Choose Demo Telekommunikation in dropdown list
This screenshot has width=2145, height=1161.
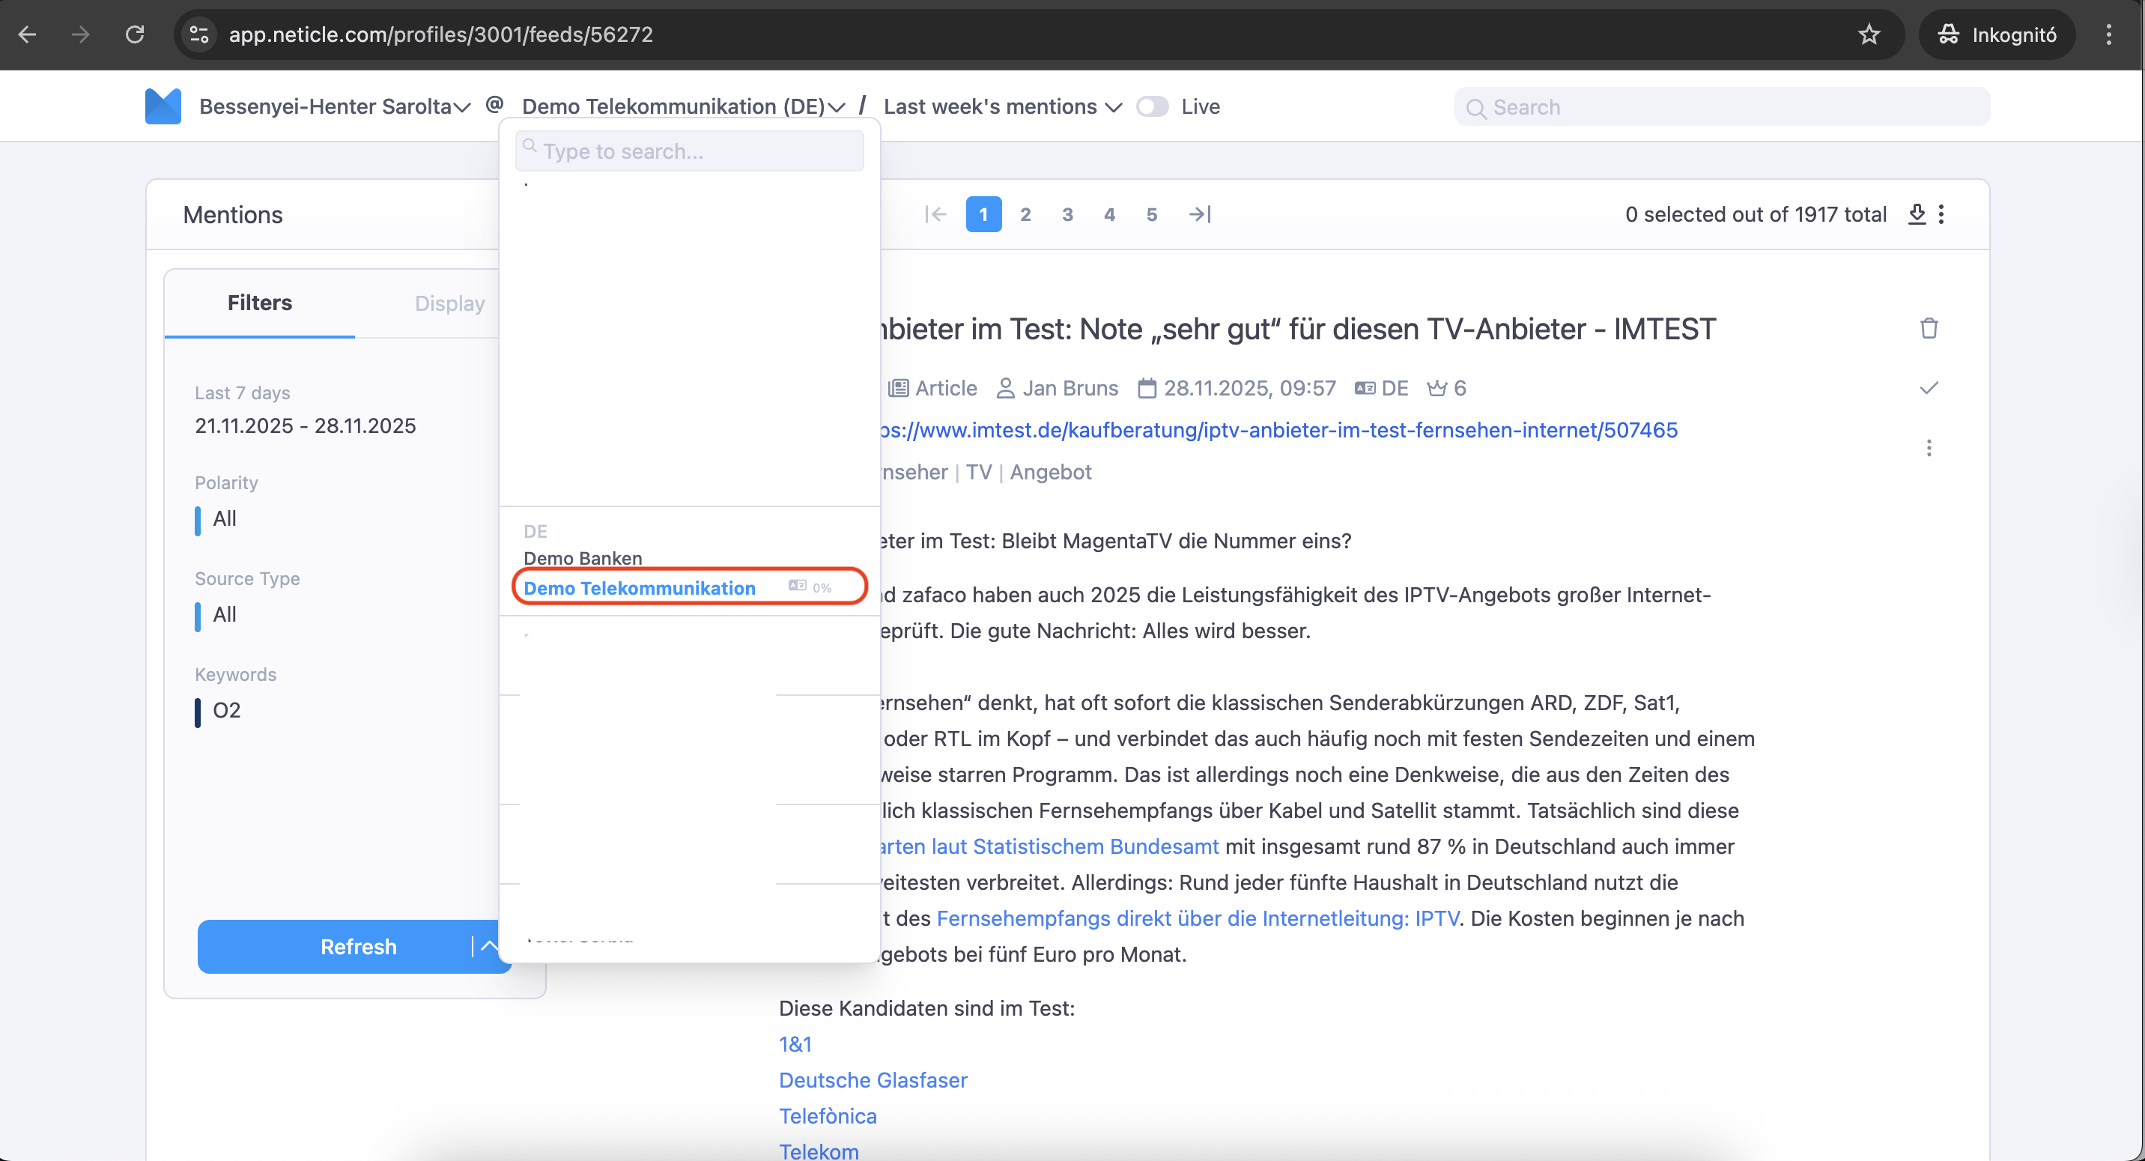pyautogui.click(x=639, y=588)
